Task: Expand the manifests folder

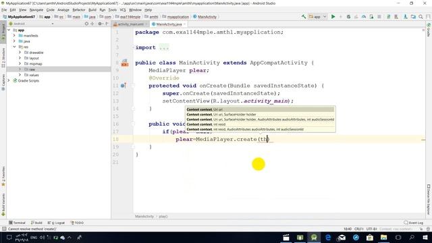Action: [14, 36]
